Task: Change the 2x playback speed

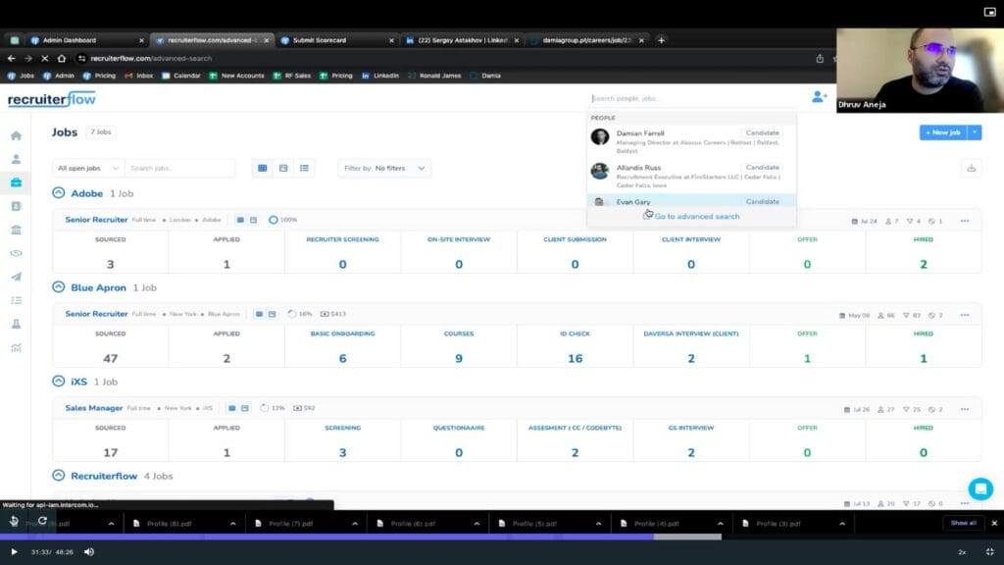Action: coord(962,551)
